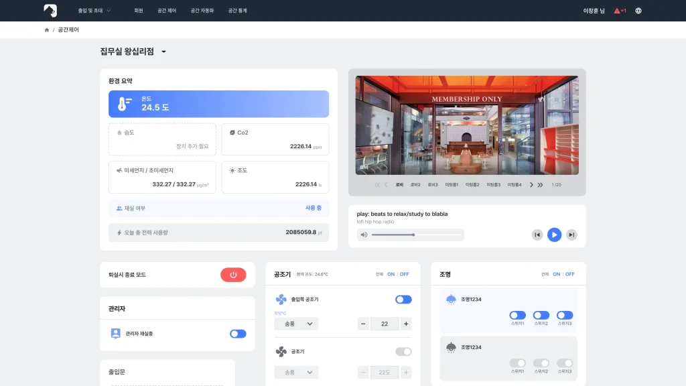Viewport: 686px width, 386px height.
Task: Click the thermometer icon in the 온도 card
Action: pyautogui.click(x=124, y=104)
